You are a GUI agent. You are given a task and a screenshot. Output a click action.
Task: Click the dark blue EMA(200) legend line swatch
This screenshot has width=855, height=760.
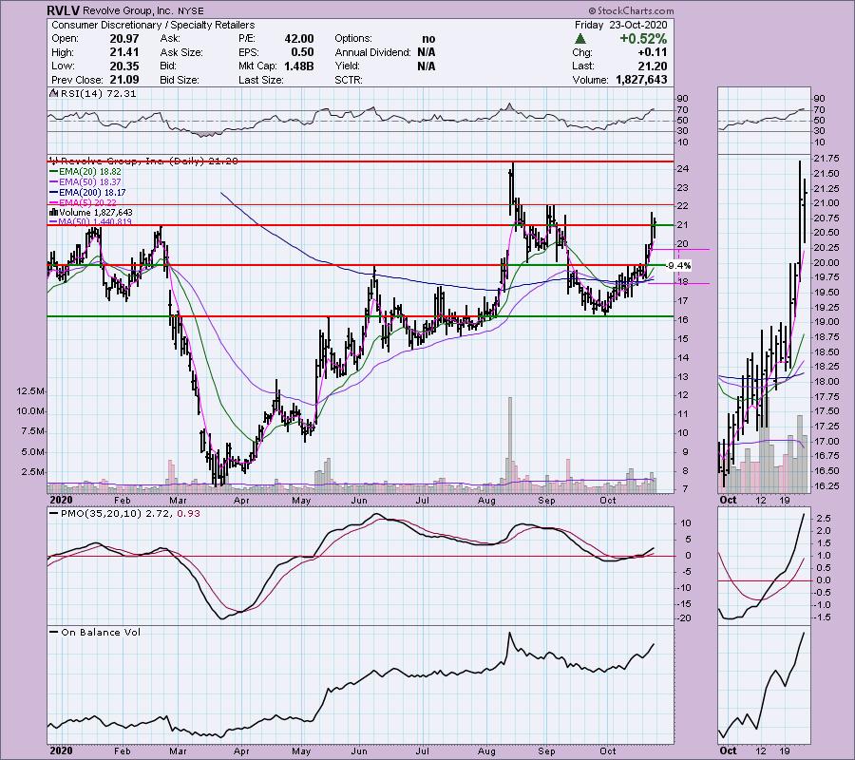[53, 193]
